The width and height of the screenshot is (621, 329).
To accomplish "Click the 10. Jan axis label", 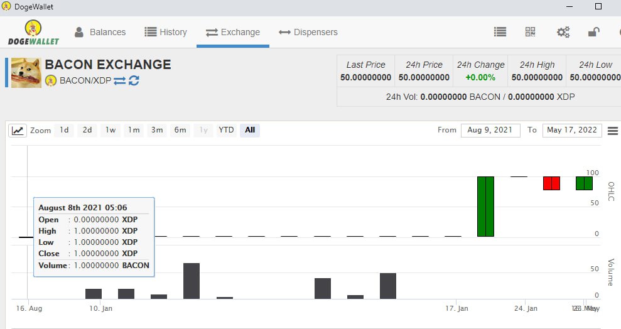I will [100, 308].
